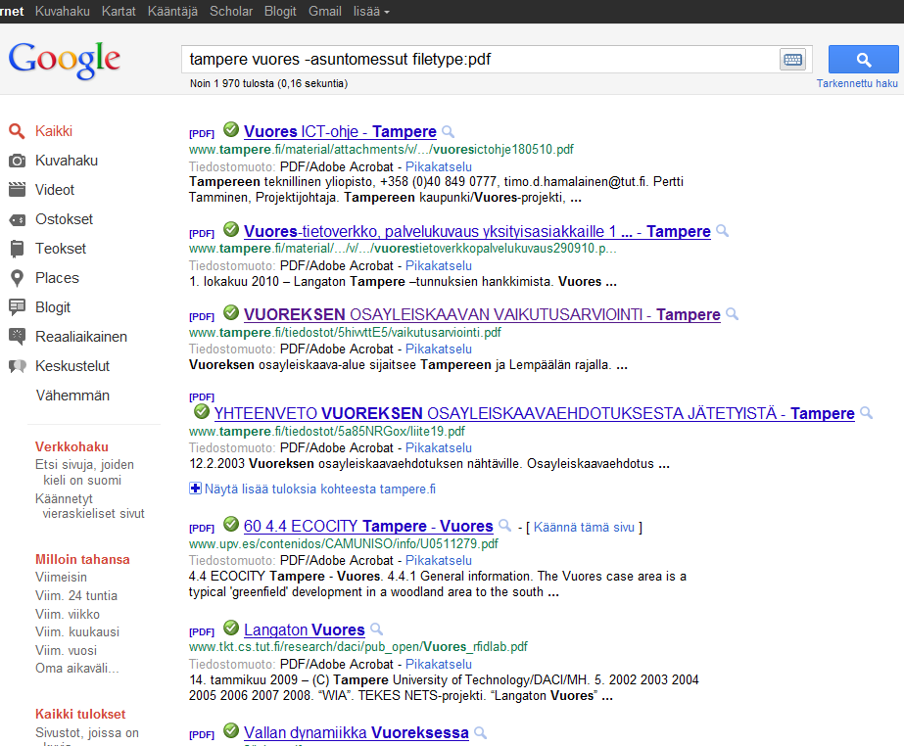The image size is (904, 746).
Task: Click green checkmark beside Vallan dynamiikka Vuoreksessa
Action: coord(230,730)
